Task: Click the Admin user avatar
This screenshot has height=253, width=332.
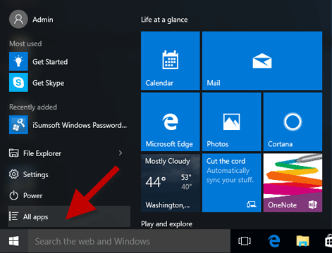Action: click(x=18, y=19)
